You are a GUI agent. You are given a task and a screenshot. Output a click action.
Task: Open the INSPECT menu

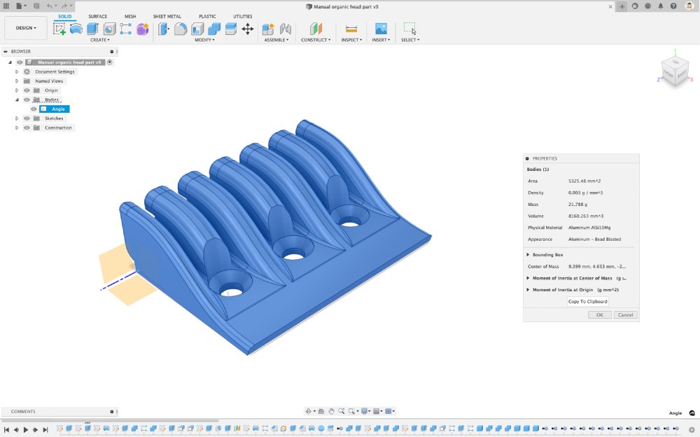[351, 40]
